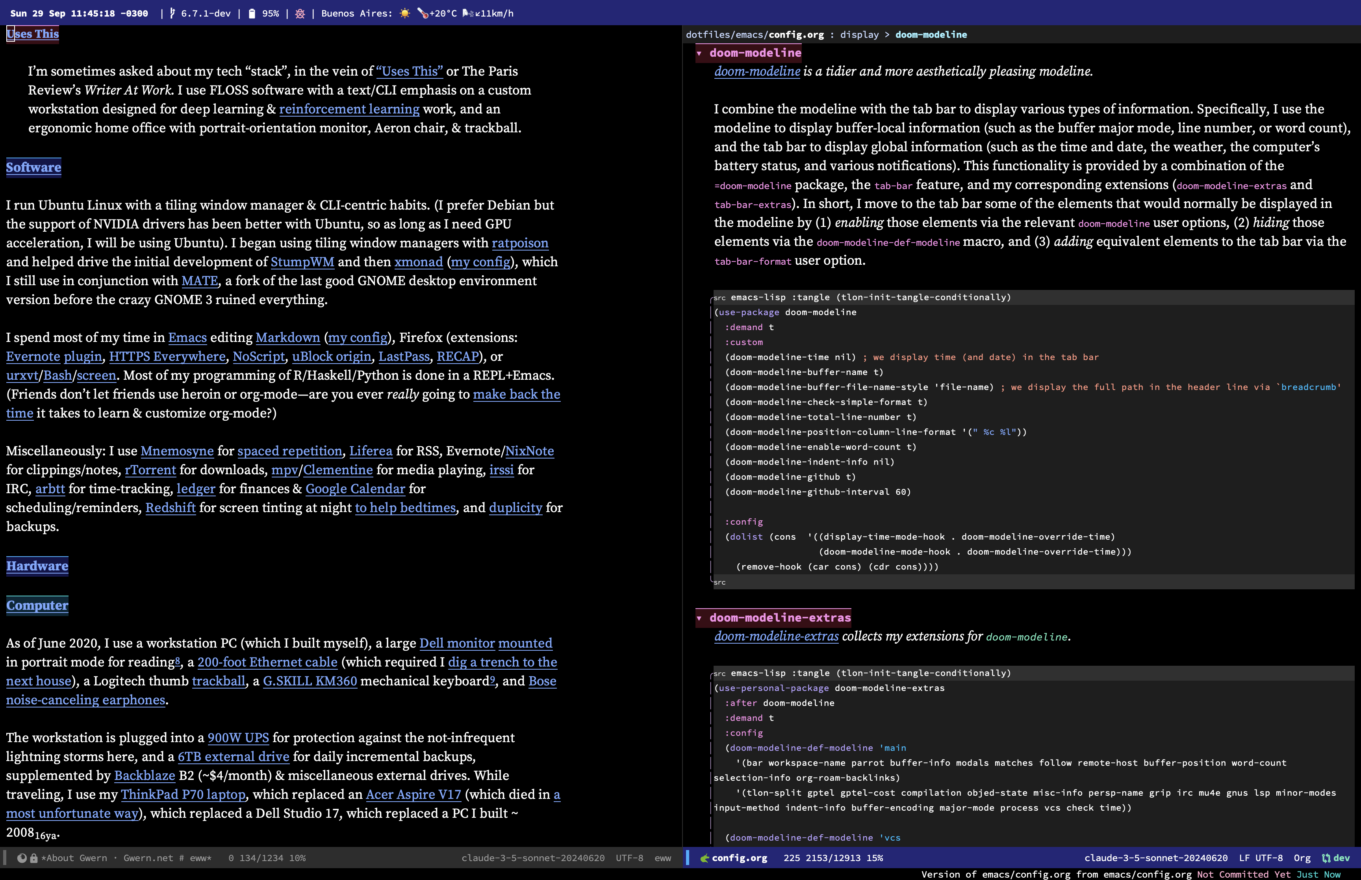Click the thermometer temperature icon

[423, 13]
